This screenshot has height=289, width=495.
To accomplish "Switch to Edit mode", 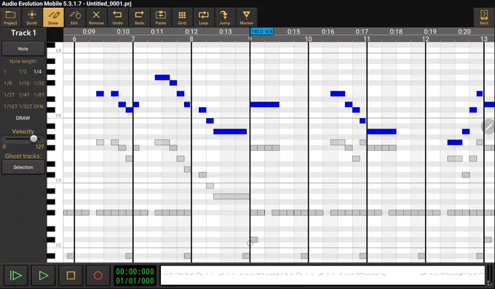I will [74, 17].
